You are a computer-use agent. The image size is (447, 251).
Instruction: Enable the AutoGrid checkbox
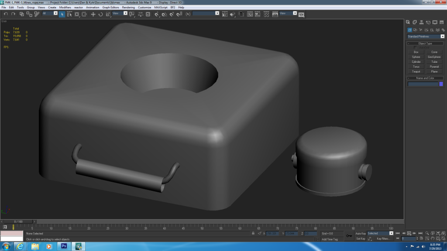pyautogui.click(x=416, y=47)
